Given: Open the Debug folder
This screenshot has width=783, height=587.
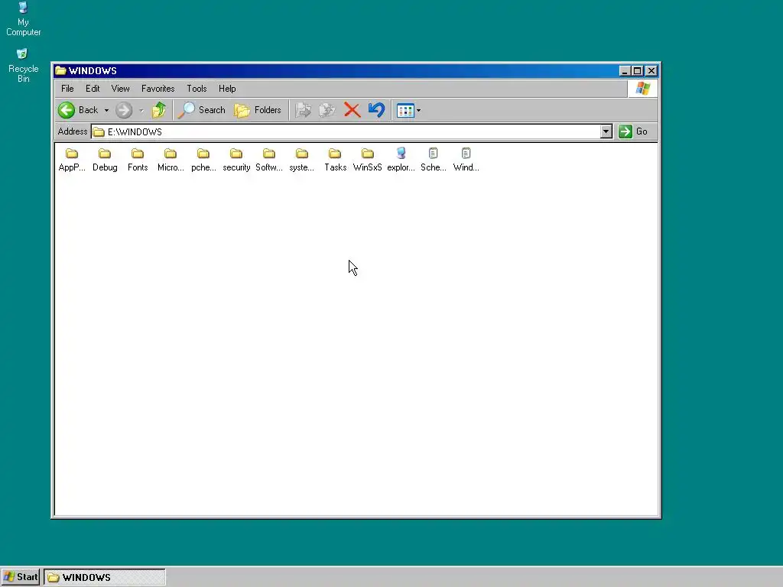Looking at the screenshot, I should (x=105, y=160).
